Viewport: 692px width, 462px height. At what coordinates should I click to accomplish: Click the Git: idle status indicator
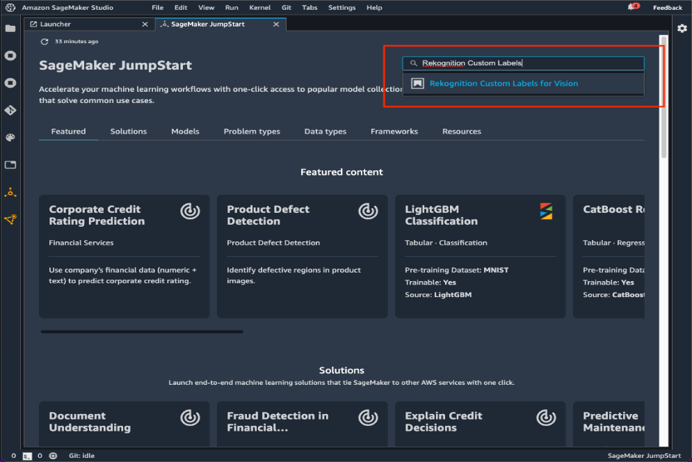click(80, 456)
